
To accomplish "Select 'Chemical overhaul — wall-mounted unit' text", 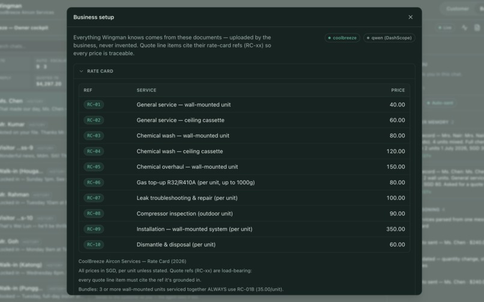I will point(187,167).
